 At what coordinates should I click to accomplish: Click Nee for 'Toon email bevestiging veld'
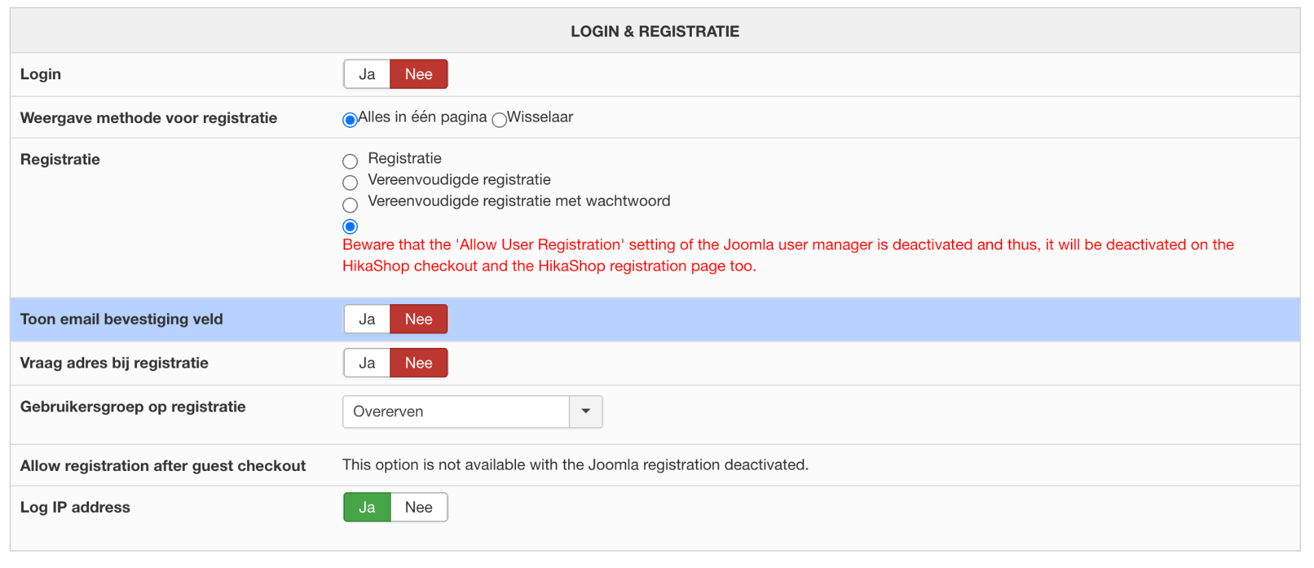point(418,319)
